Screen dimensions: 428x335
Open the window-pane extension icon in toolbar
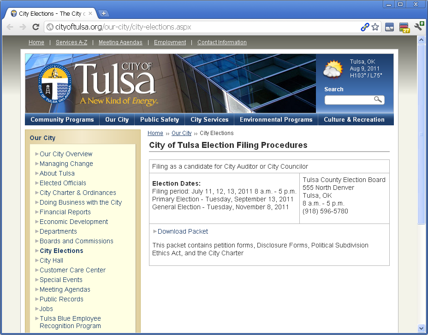point(390,27)
